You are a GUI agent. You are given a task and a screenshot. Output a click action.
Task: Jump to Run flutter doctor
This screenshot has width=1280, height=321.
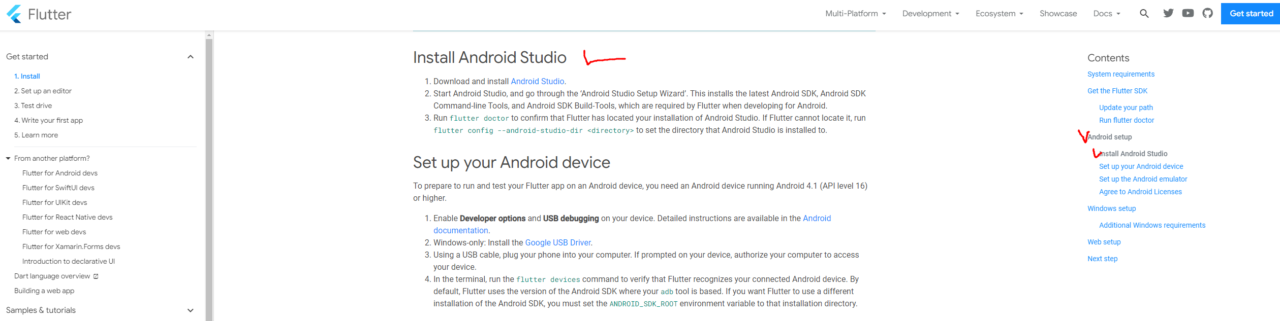point(1127,121)
